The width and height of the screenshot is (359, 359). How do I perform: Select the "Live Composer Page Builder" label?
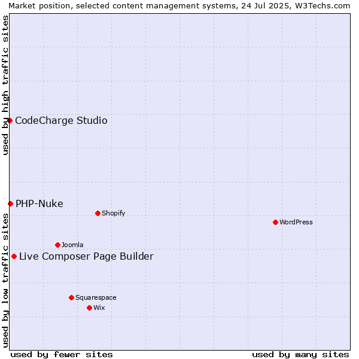(86, 256)
